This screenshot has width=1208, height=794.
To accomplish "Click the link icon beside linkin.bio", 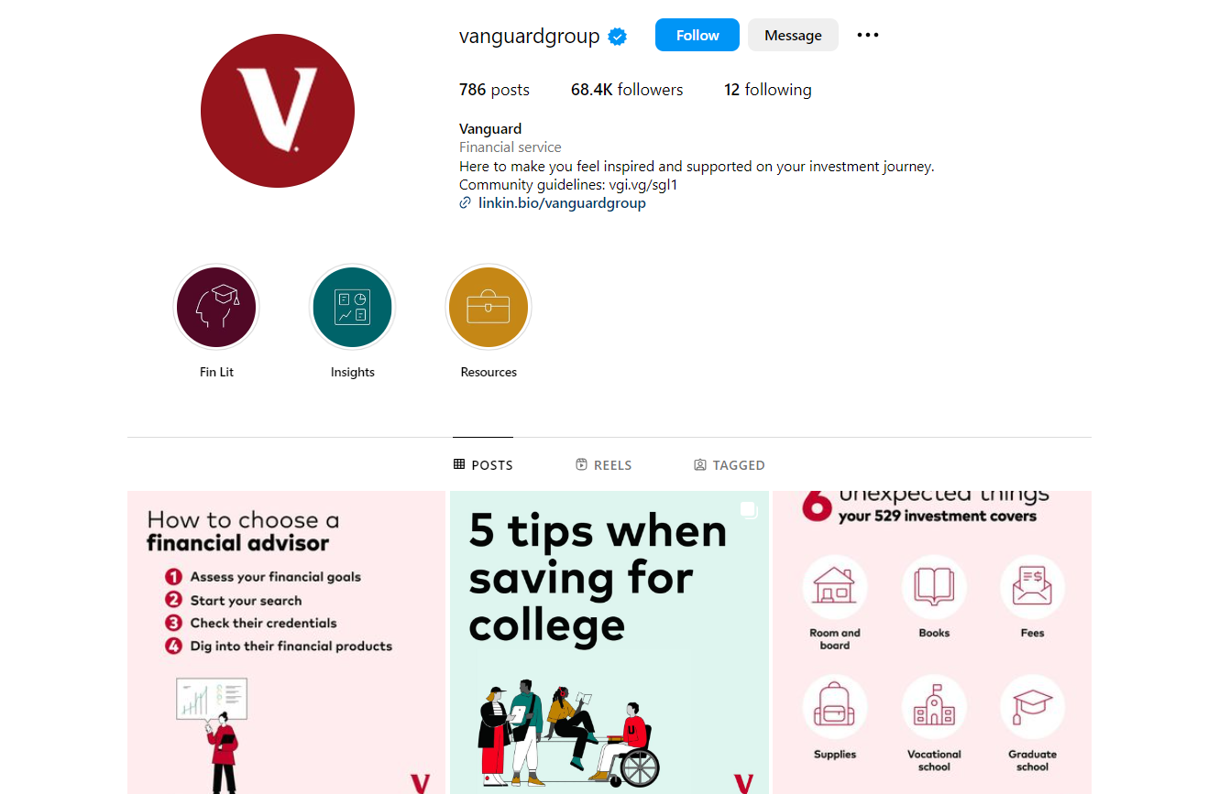I will (x=466, y=203).
